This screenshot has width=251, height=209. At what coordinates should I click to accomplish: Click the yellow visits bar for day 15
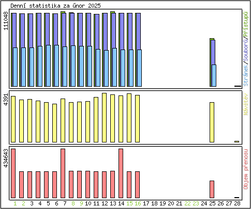129,118
